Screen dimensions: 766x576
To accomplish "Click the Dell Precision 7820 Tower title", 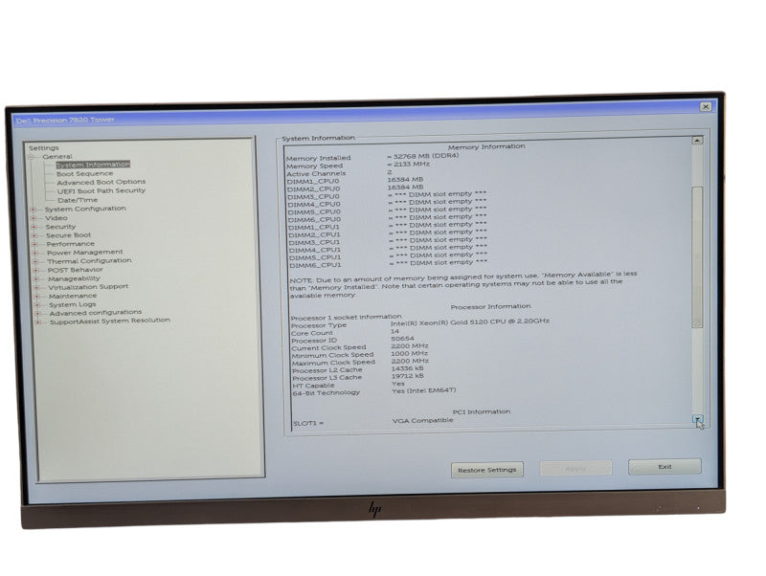I will pos(65,120).
